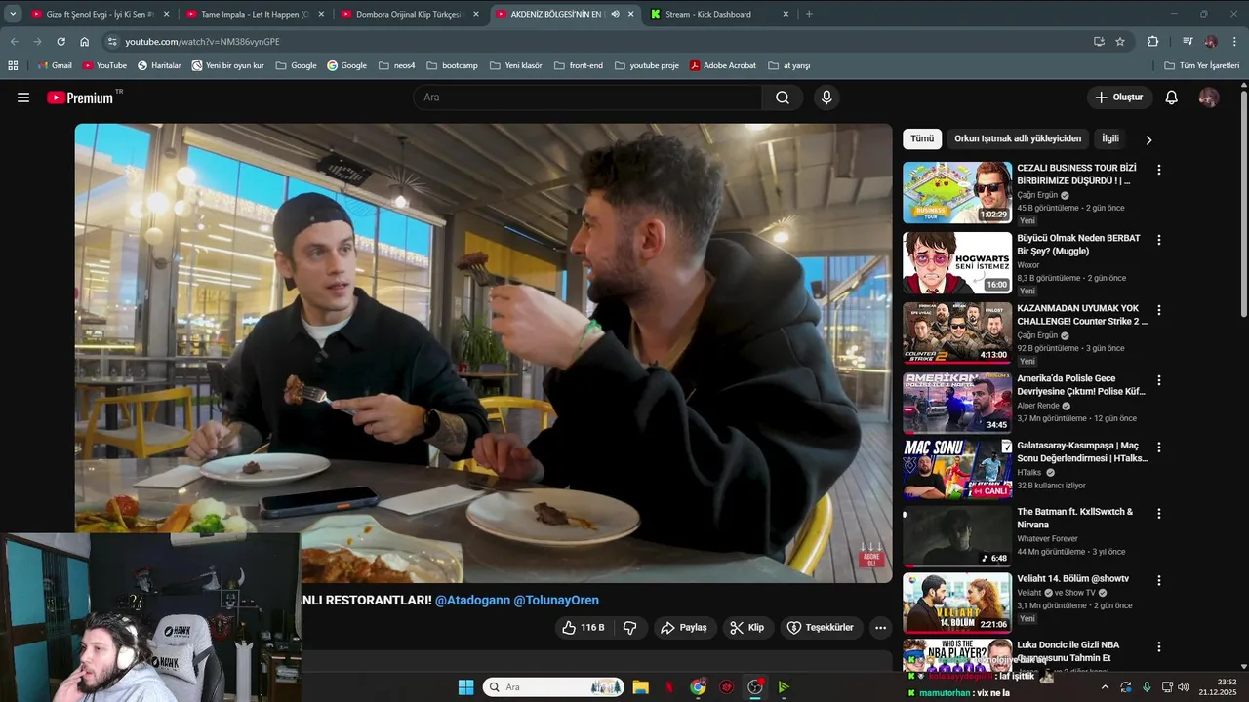Open the Veliaht 14. Bölüm thumbnail
1249x702 pixels.
click(x=957, y=604)
